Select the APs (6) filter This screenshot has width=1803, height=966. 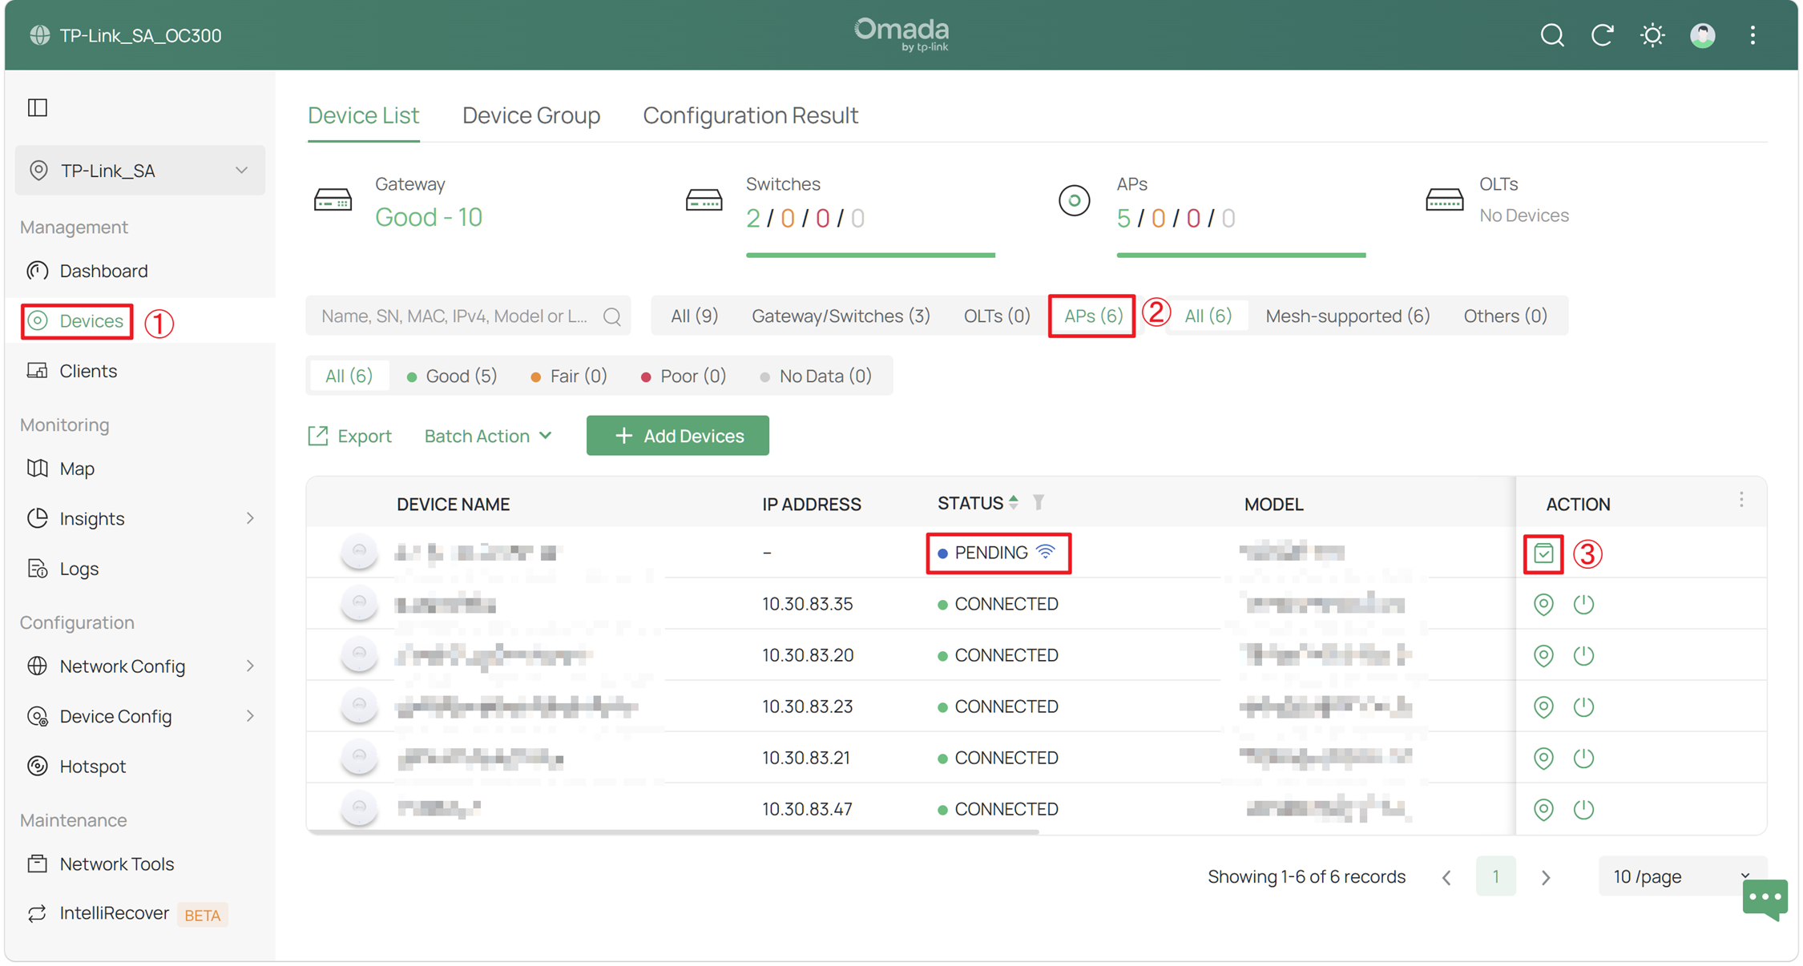click(x=1093, y=316)
